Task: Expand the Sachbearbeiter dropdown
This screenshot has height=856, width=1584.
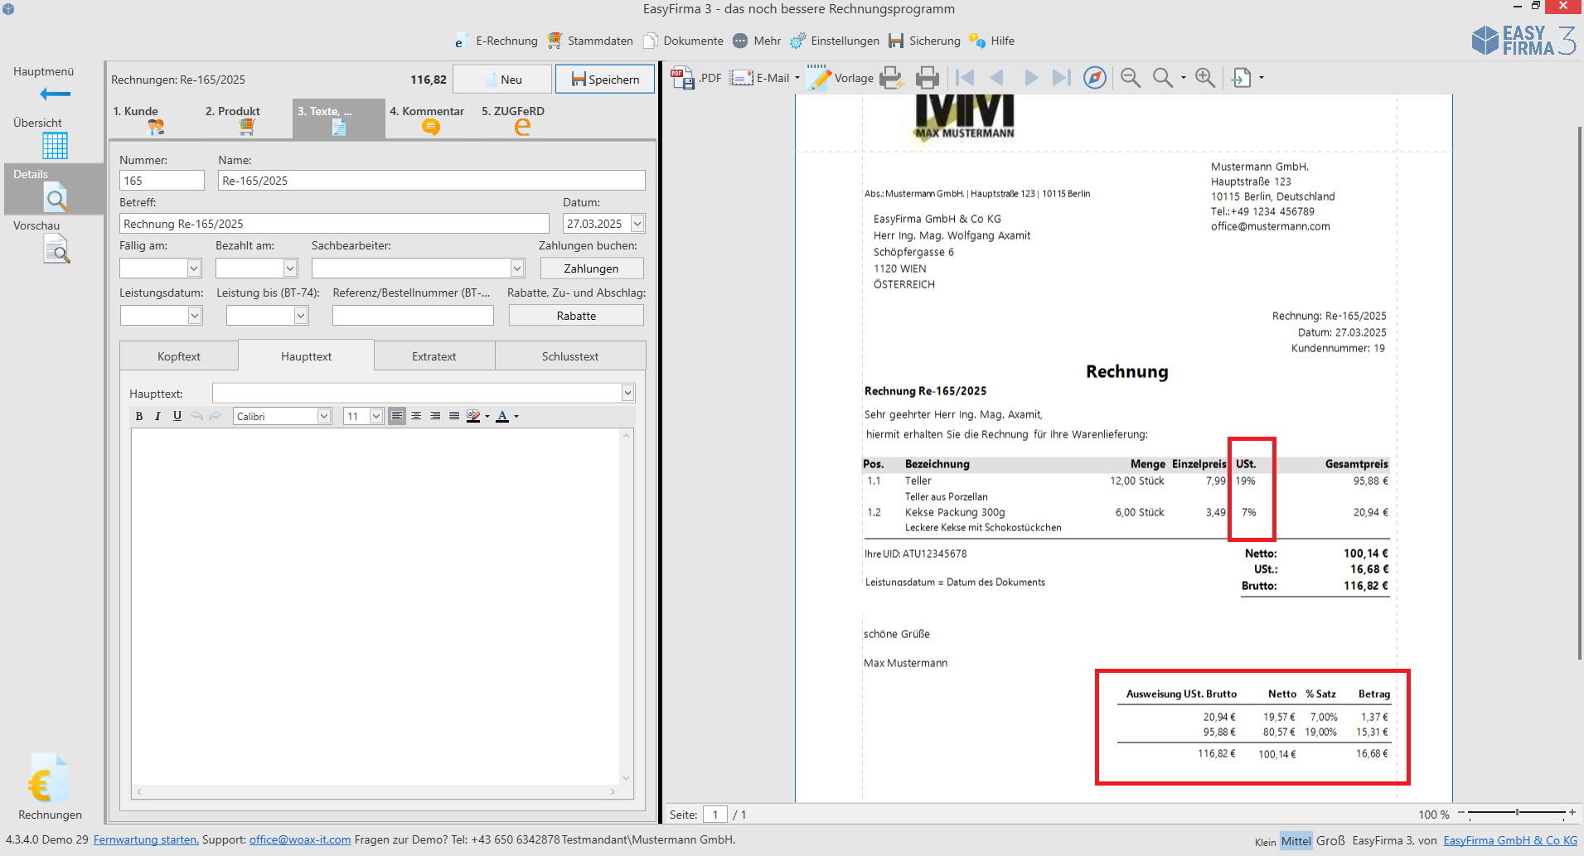Action: tap(517, 268)
